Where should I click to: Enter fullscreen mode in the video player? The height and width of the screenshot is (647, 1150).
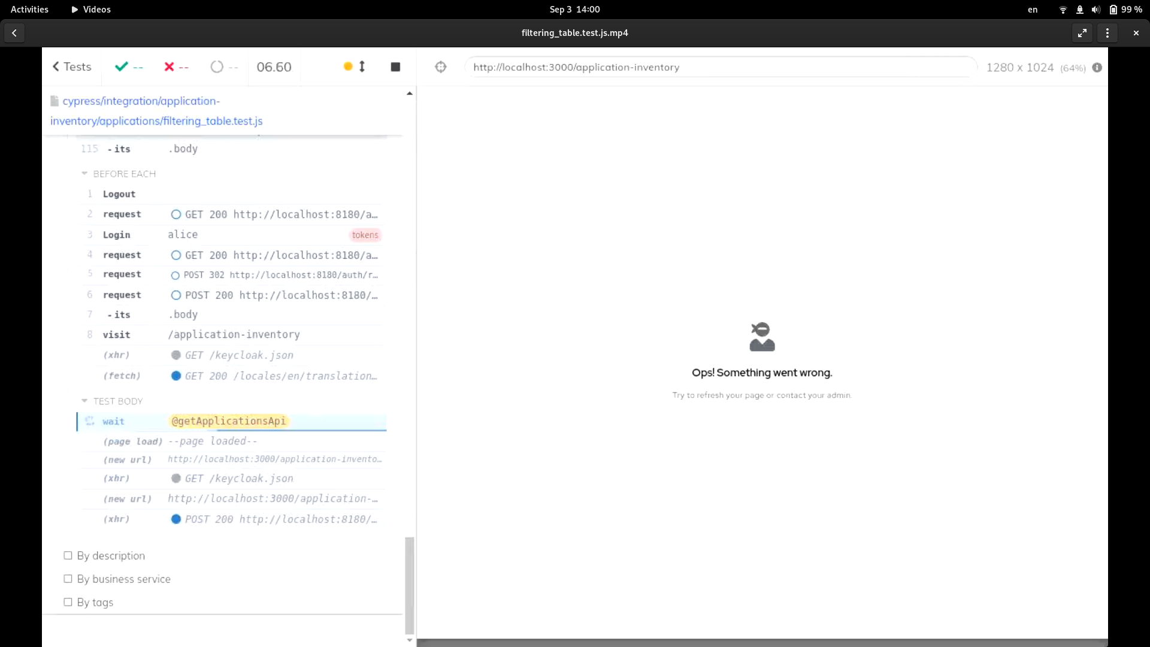pos(1082,33)
